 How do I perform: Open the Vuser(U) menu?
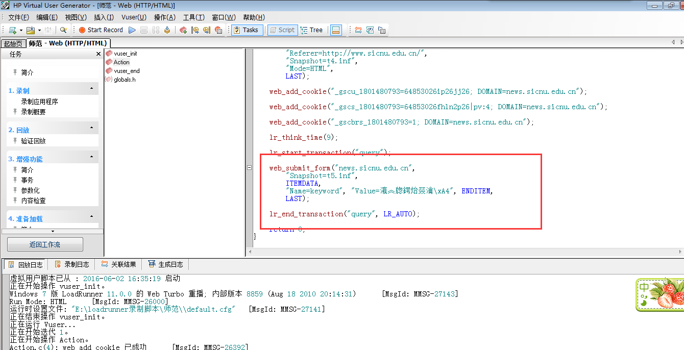point(134,17)
